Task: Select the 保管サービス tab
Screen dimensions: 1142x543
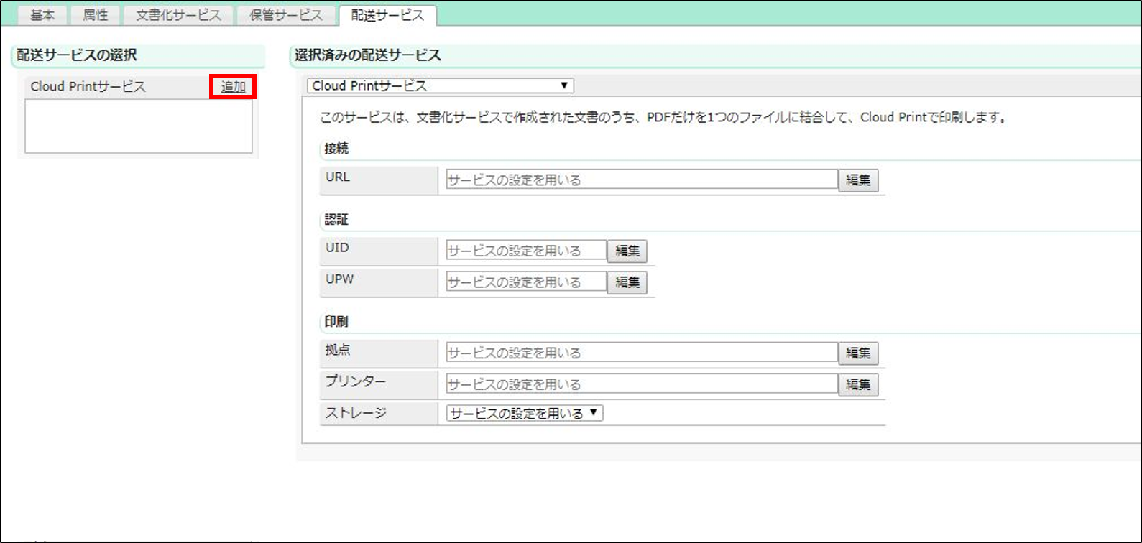Action: [x=286, y=15]
